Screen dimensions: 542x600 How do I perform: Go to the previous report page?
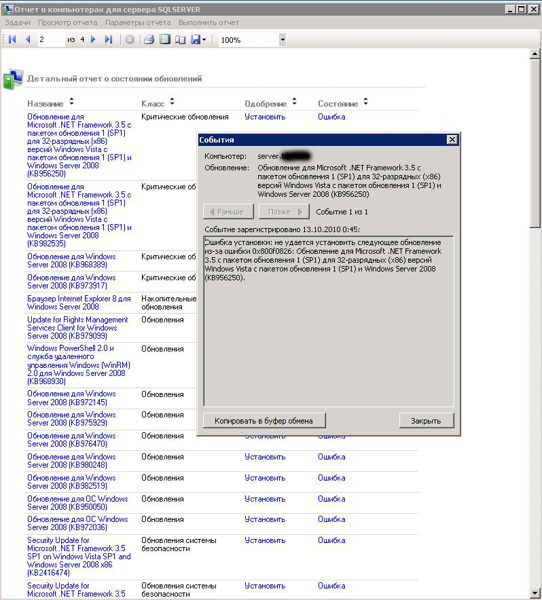(x=28, y=39)
